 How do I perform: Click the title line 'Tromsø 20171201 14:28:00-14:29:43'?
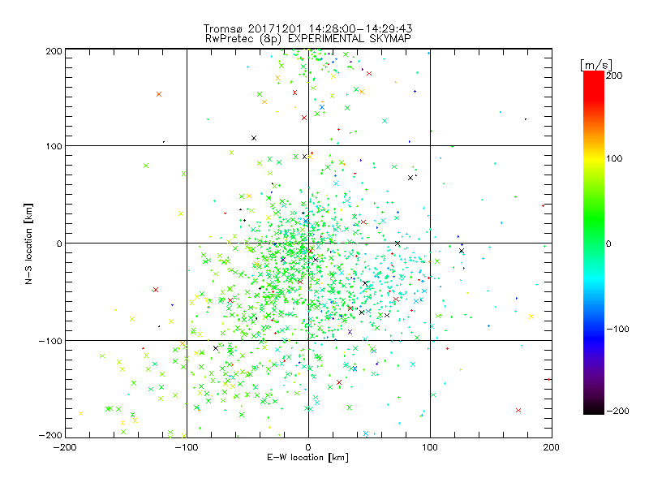coord(307,28)
